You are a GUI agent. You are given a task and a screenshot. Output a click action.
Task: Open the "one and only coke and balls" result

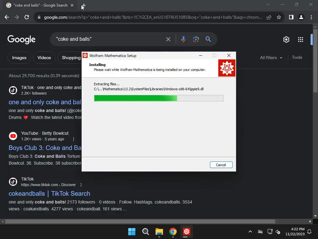pyautogui.click(x=45, y=102)
